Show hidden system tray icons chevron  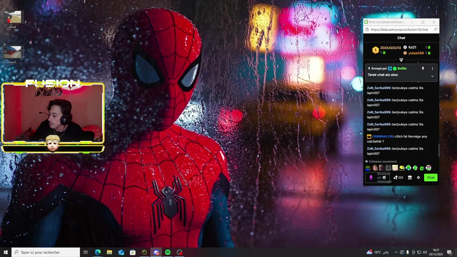pos(396,252)
